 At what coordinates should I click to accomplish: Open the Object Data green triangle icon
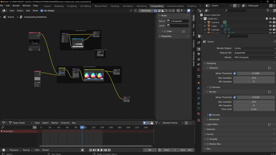tap(199, 109)
